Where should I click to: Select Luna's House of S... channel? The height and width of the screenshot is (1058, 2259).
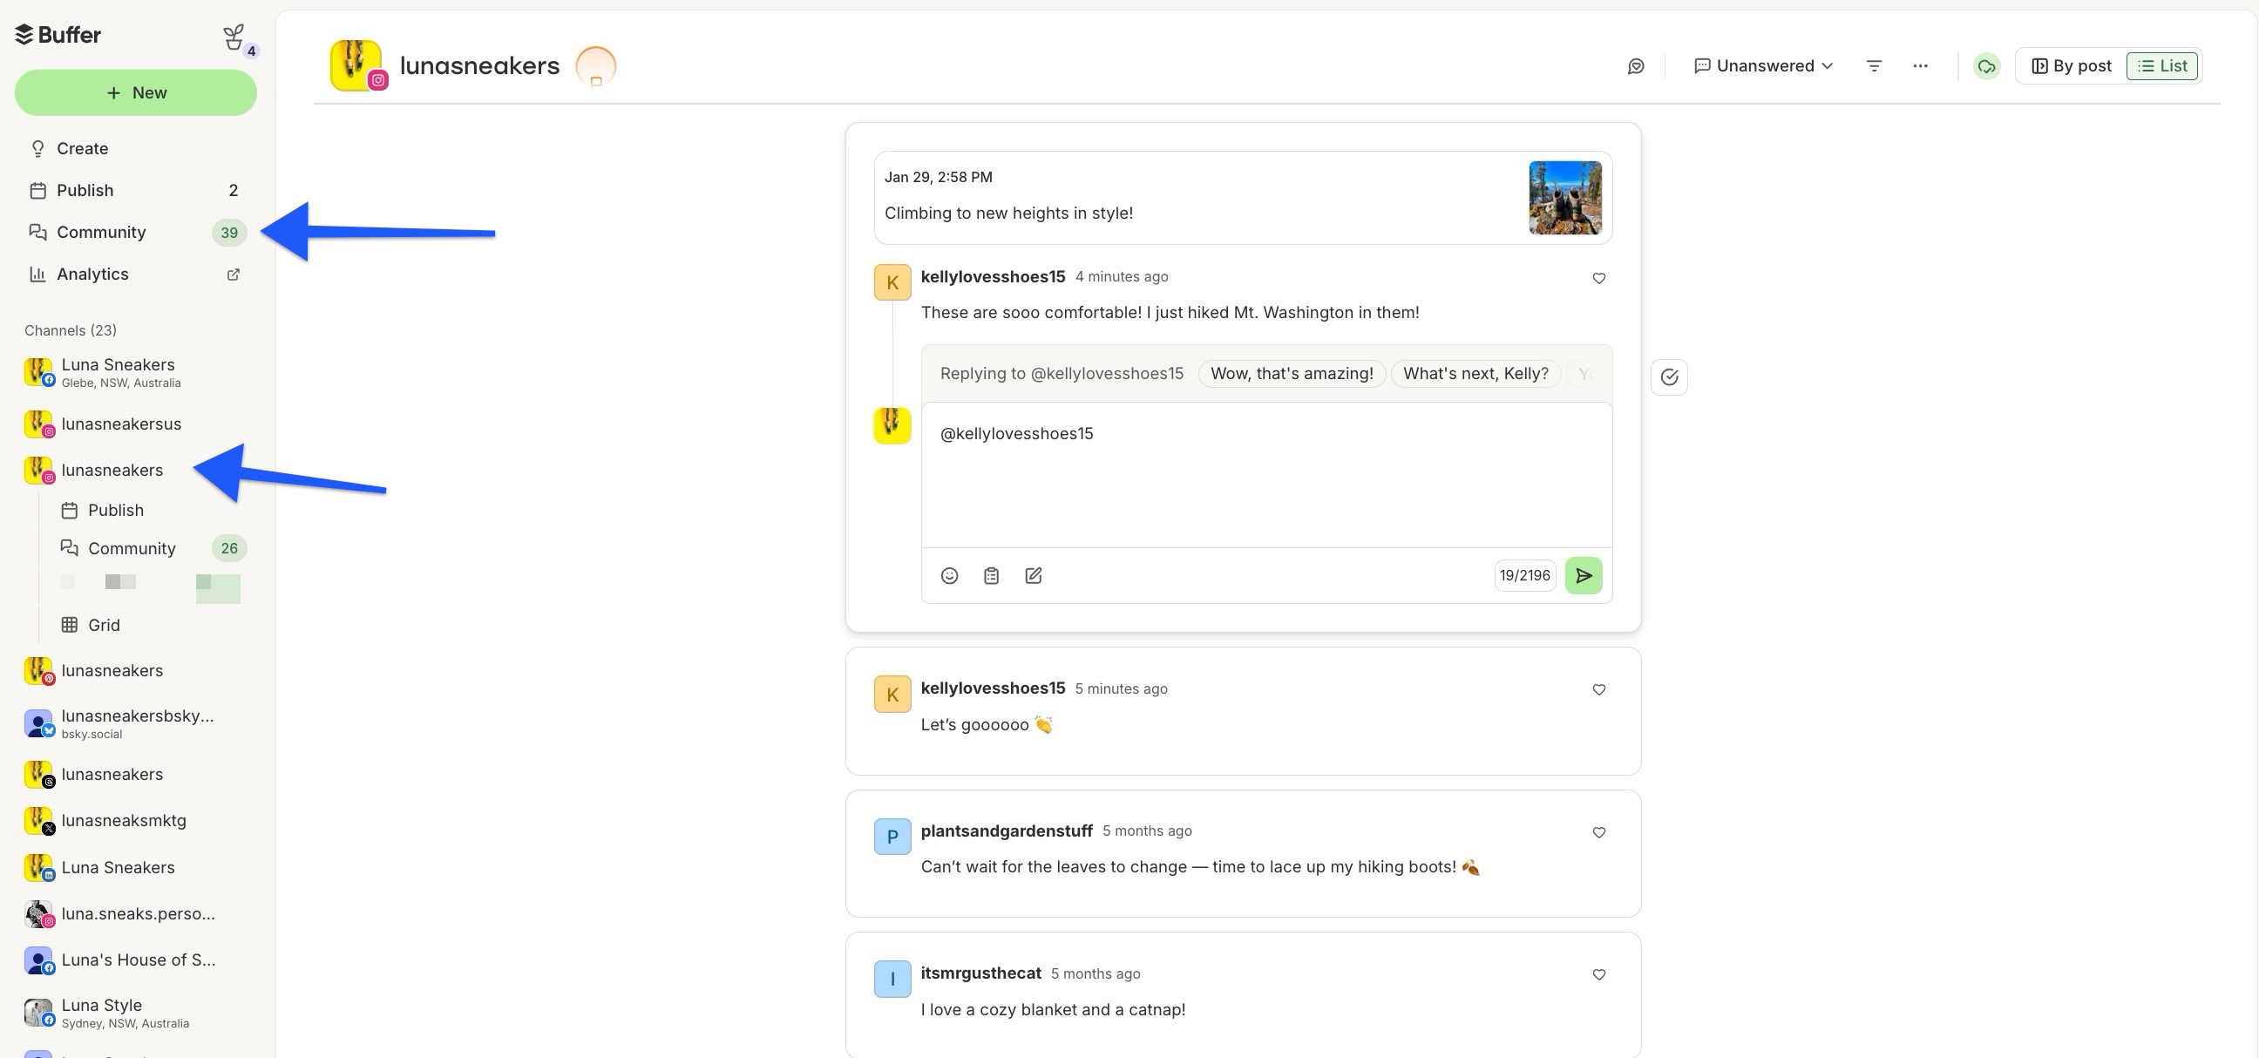click(136, 960)
